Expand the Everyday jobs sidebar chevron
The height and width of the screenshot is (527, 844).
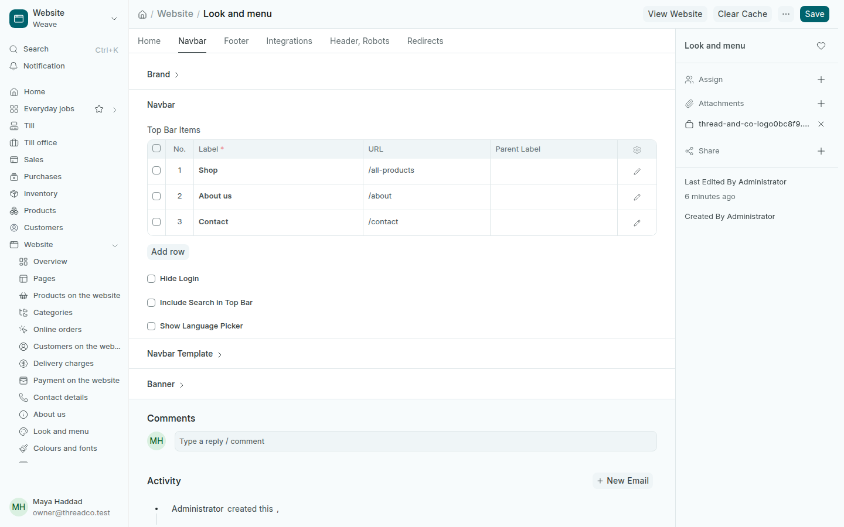(x=115, y=109)
